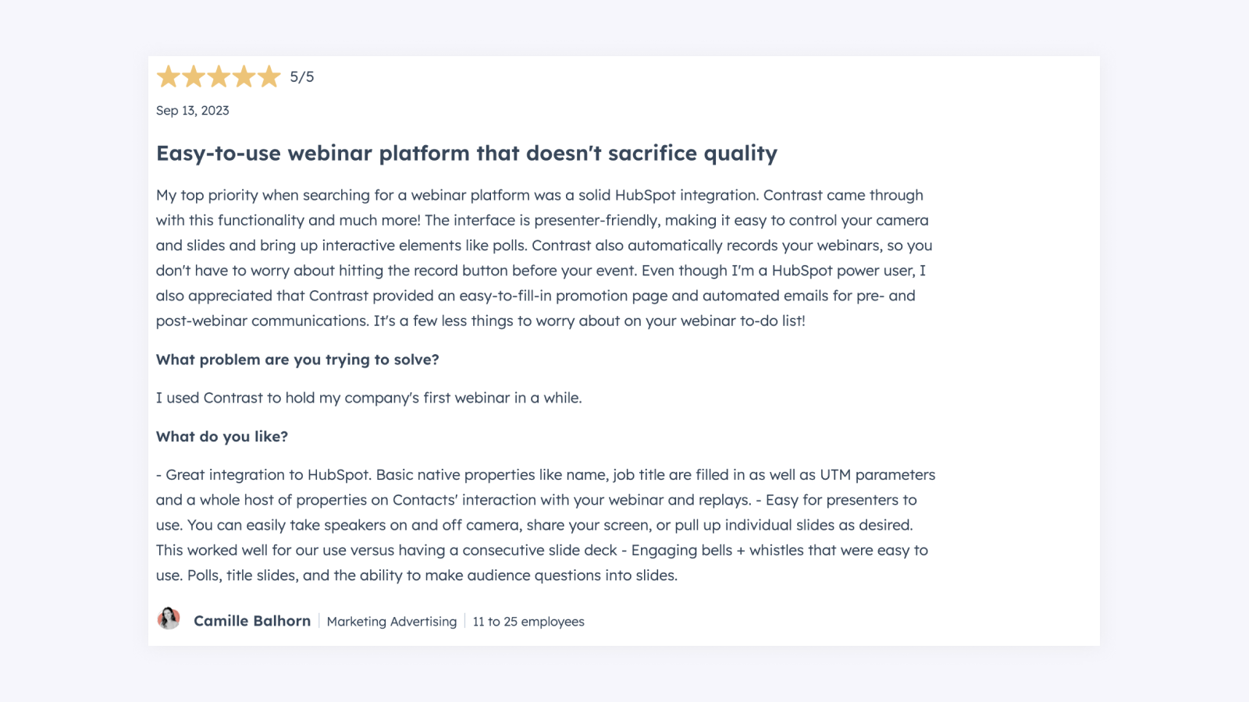Click the text 'webinar to-do list!'
Screen dimensions: 1249x702
point(743,321)
